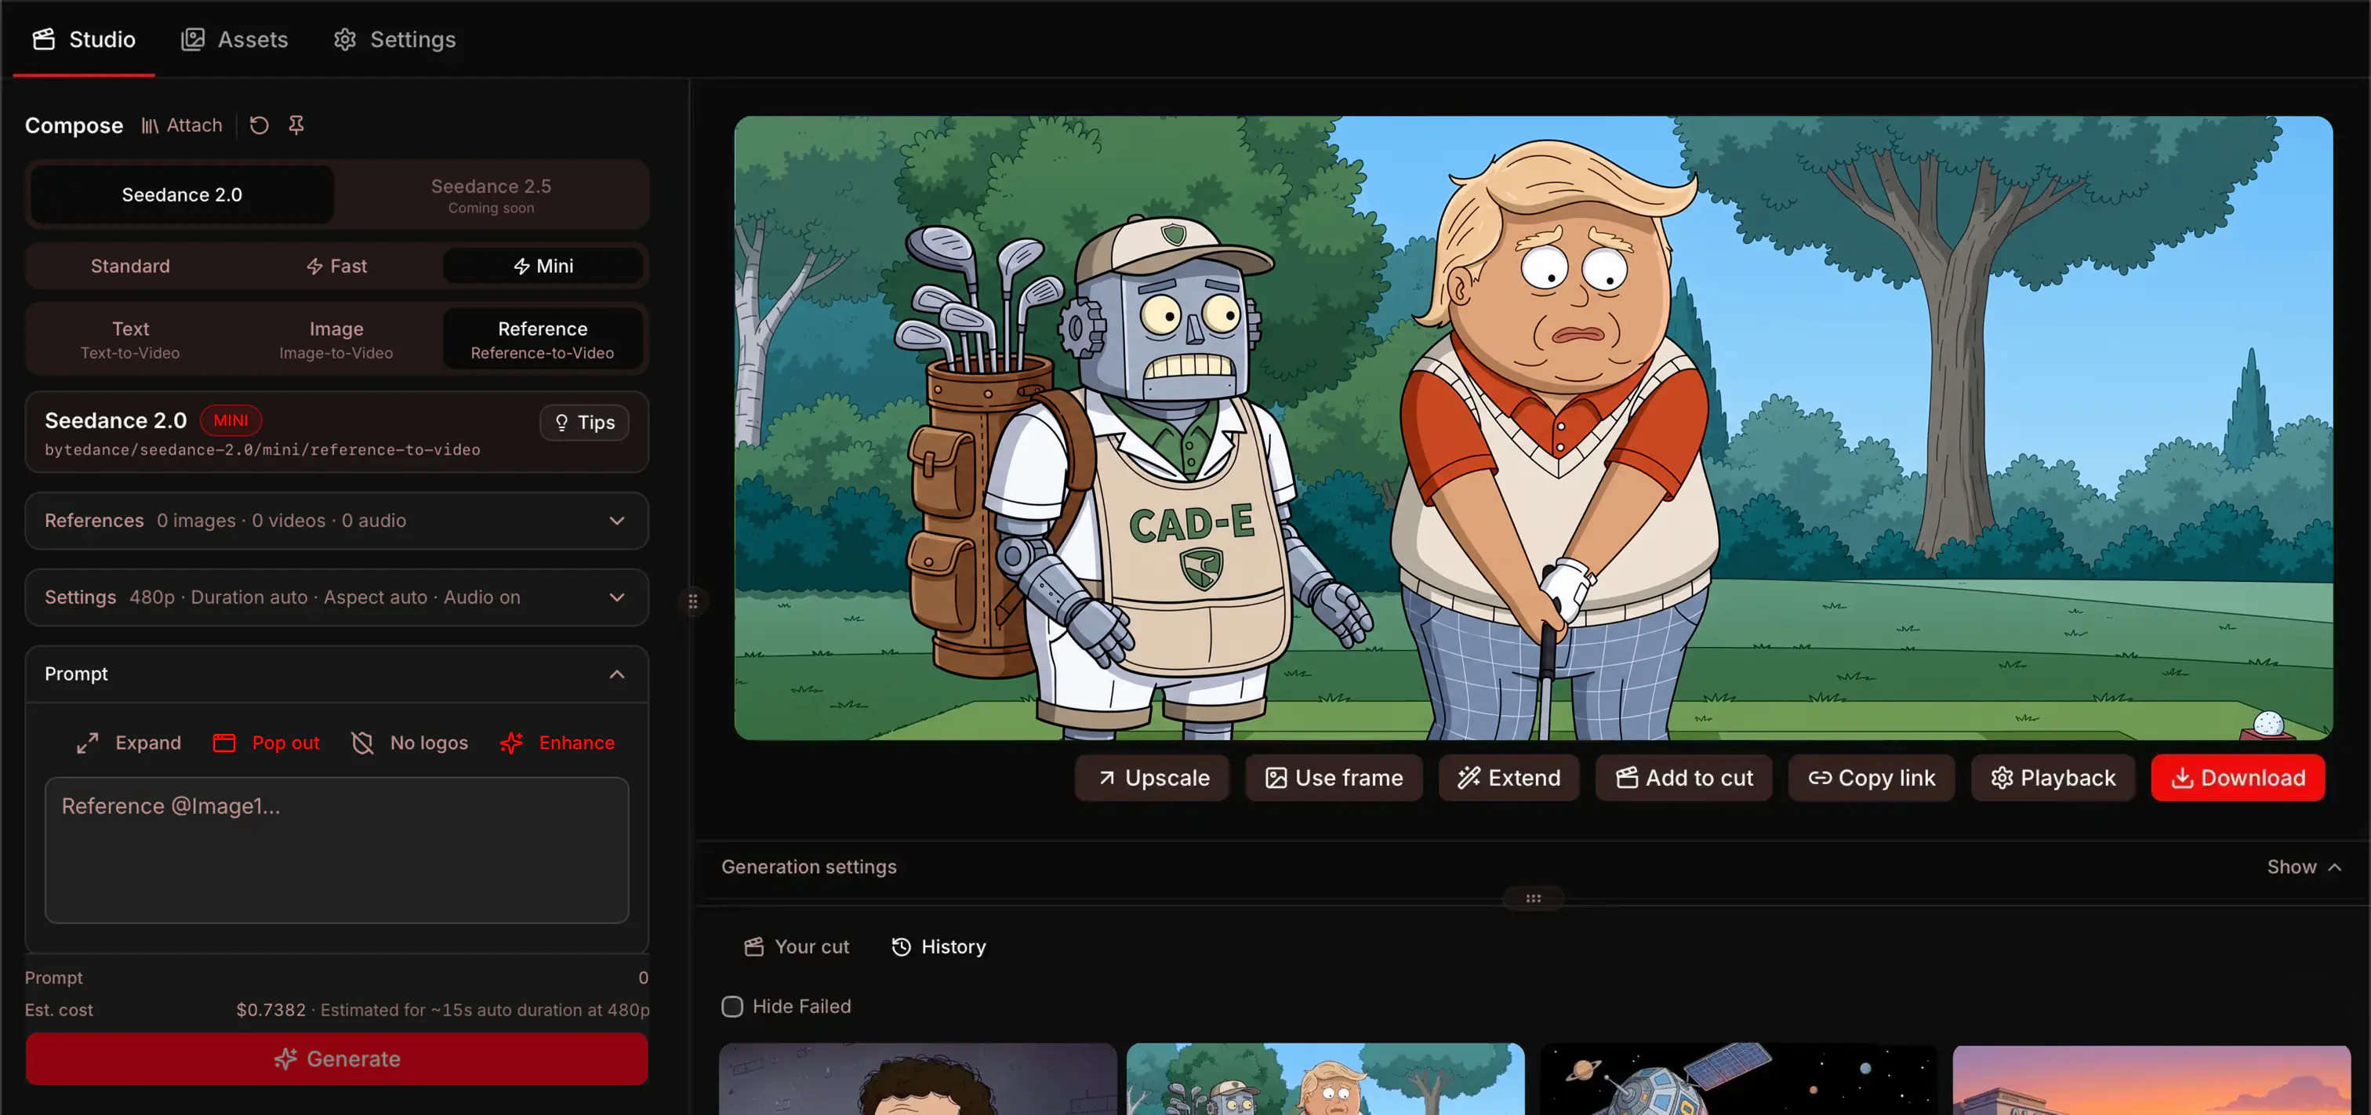
Task: Click the Attach library button
Action: tap(182, 125)
